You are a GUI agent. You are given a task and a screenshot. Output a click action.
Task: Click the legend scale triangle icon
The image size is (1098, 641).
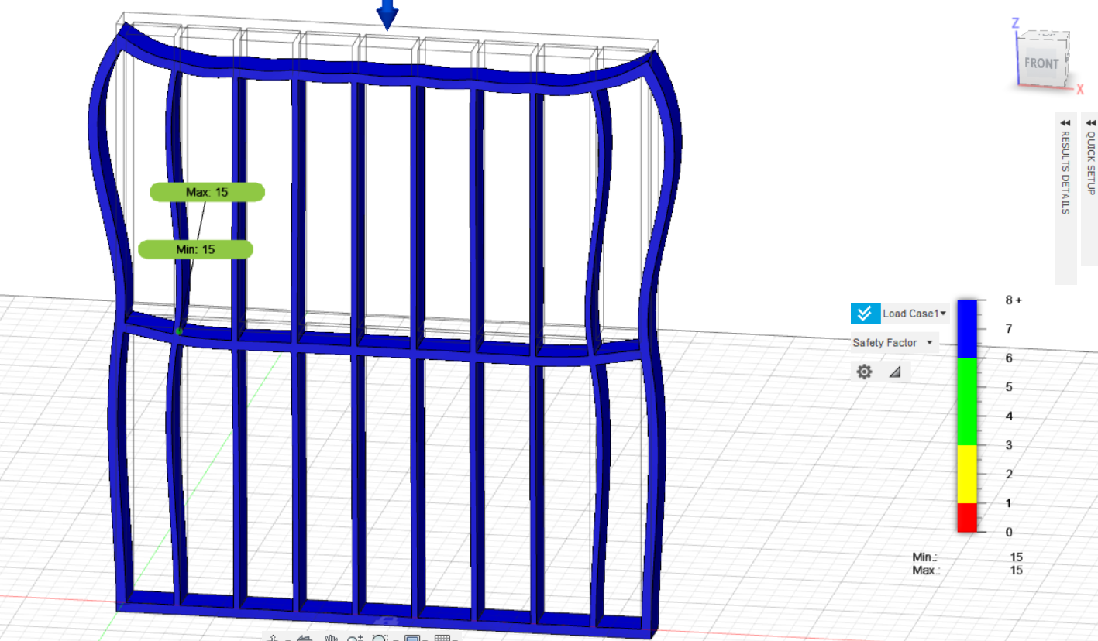(x=897, y=372)
